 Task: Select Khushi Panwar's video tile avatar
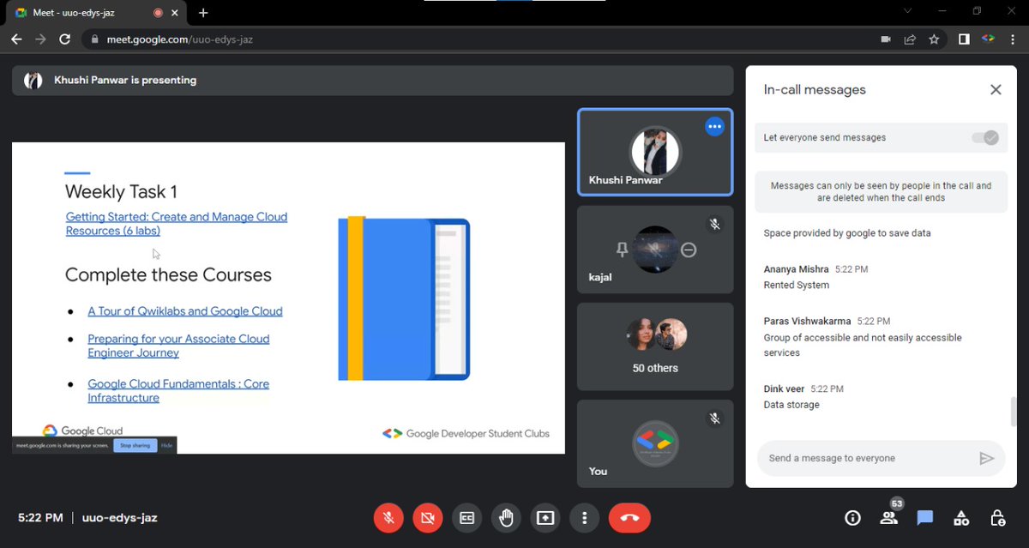(x=655, y=152)
